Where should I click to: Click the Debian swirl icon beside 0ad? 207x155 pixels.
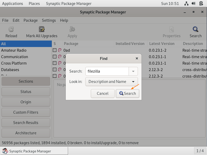[60, 50]
